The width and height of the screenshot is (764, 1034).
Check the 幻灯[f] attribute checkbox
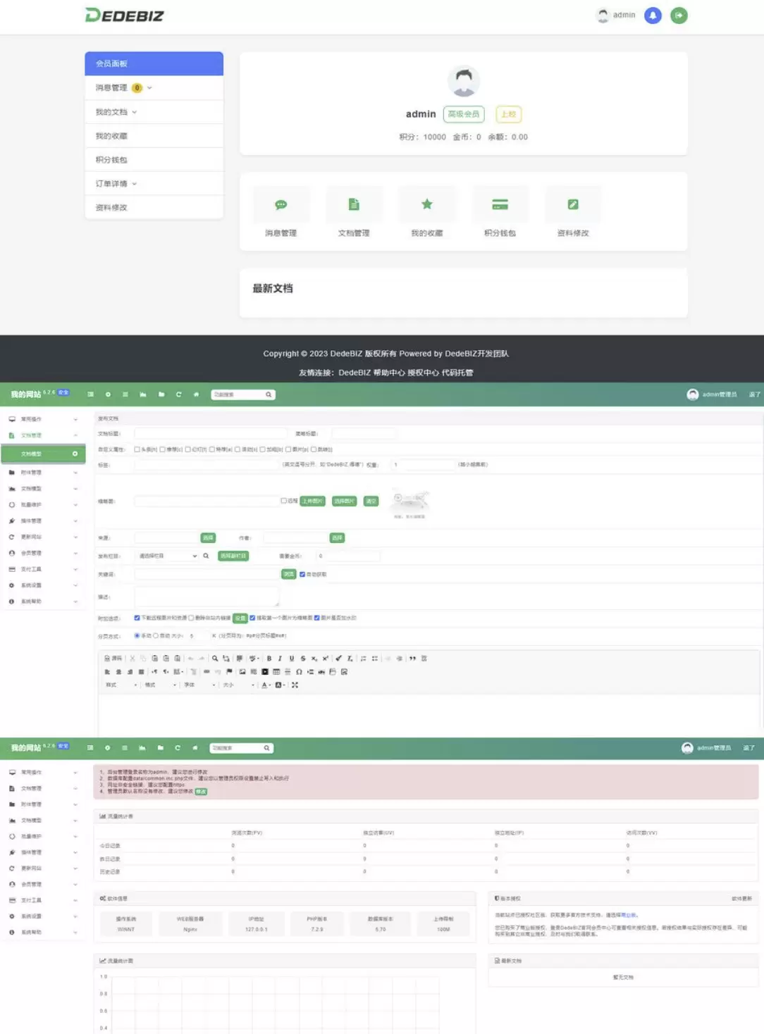tap(187, 449)
